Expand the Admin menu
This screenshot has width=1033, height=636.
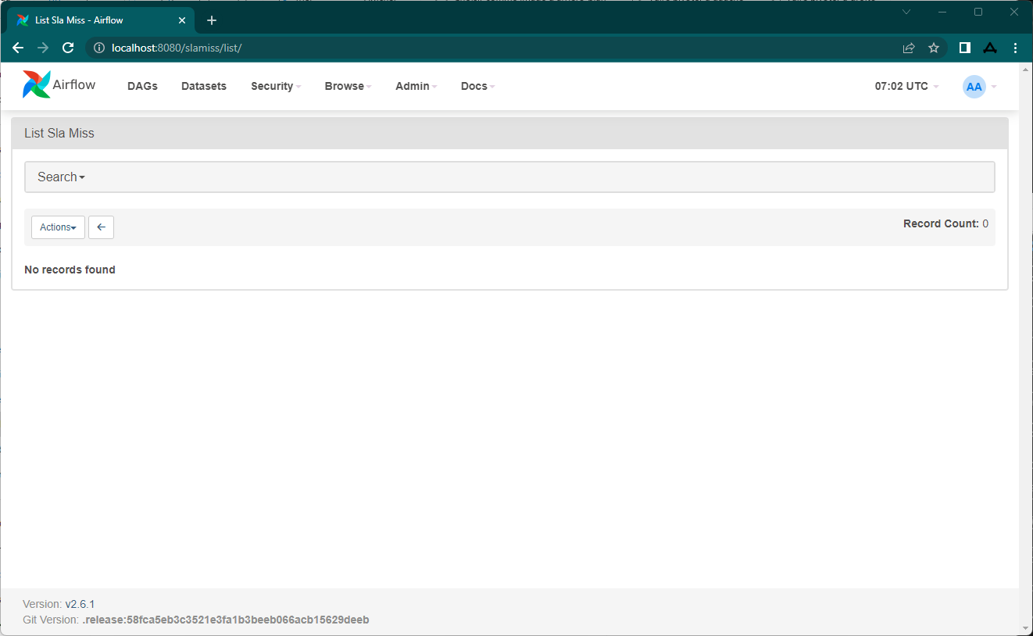click(x=416, y=86)
